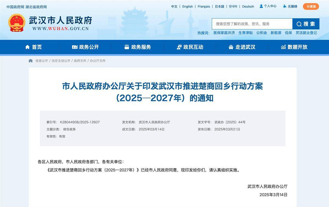Navigate to 政府文件 breadcrumb
The image size is (329, 207).
click(x=80, y=61)
